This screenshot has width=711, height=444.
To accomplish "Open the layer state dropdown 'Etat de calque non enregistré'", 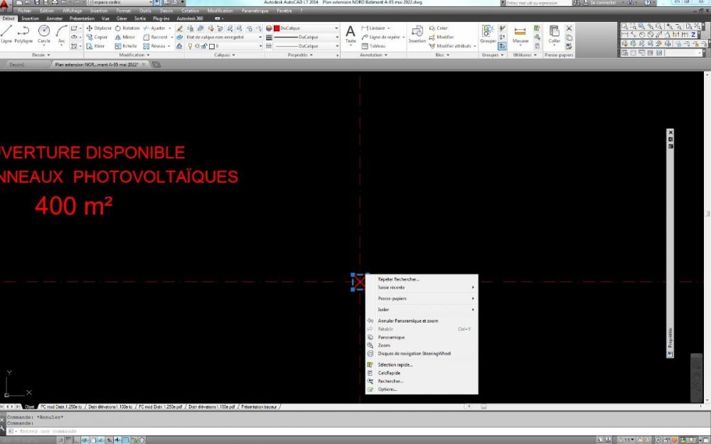I will [x=224, y=37].
